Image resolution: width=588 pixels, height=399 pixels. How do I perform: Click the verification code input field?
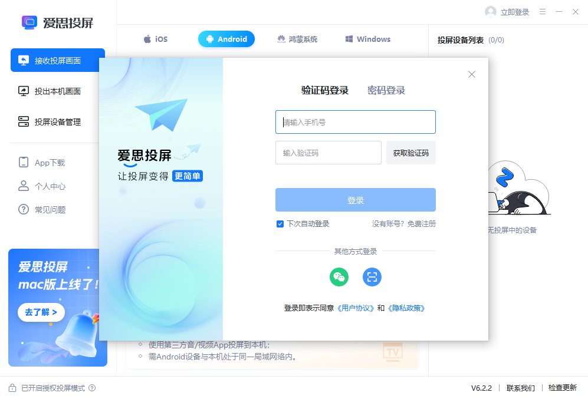[x=329, y=153]
